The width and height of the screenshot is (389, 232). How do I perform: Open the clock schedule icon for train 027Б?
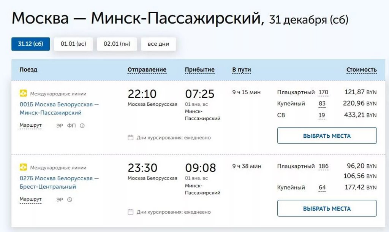(70, 199)
